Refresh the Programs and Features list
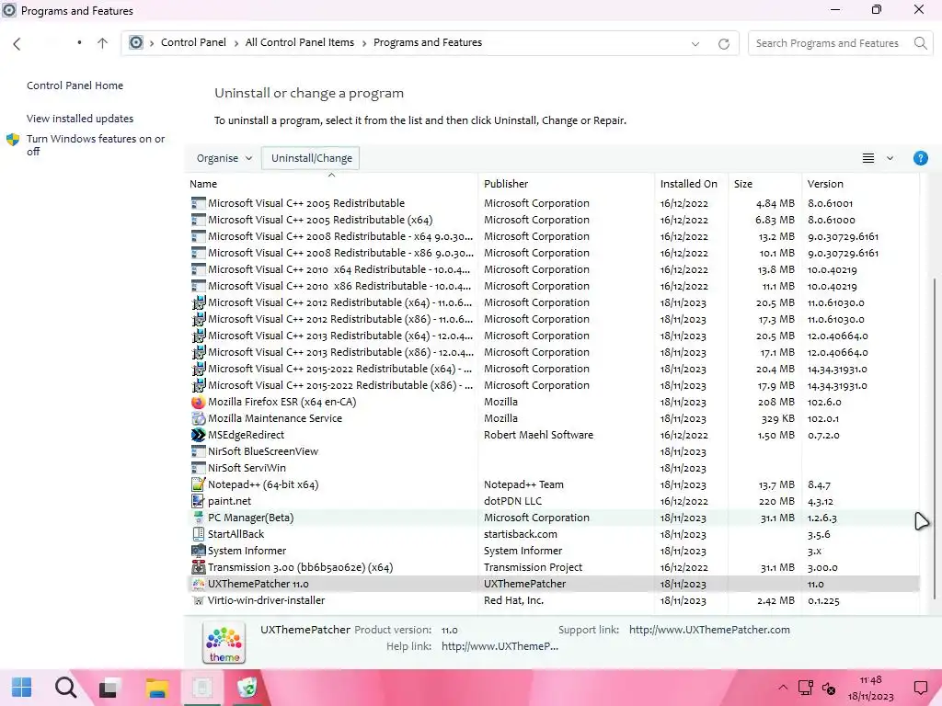 coord(724,43)
